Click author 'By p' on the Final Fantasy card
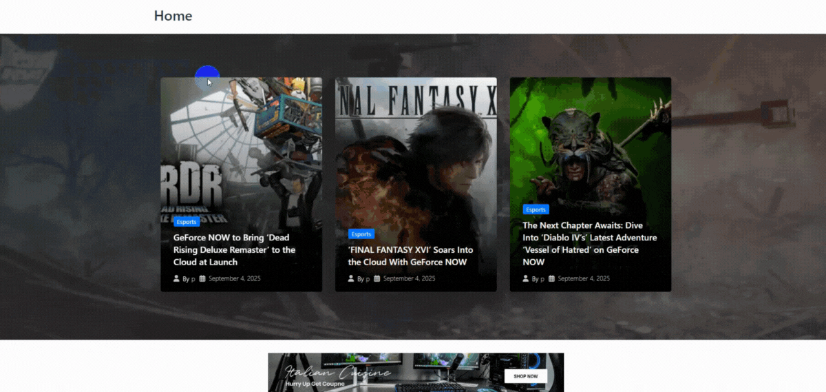Image resolution: width=826 pixels, height=392 pixels. 364,279
